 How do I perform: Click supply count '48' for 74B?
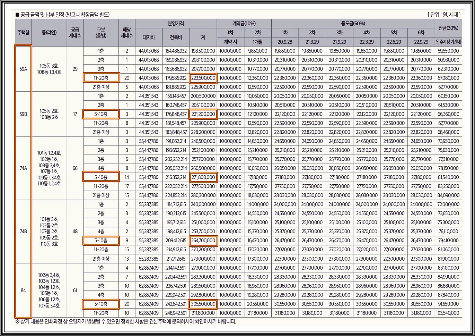pyautogui.click(x=75, y=232)
